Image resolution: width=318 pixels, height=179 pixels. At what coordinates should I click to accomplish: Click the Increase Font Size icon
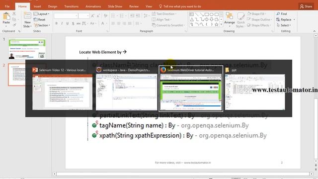click(x=92, y=16)
